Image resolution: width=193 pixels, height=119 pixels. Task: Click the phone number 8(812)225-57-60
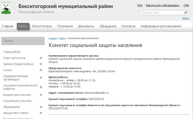click(58, 108)
